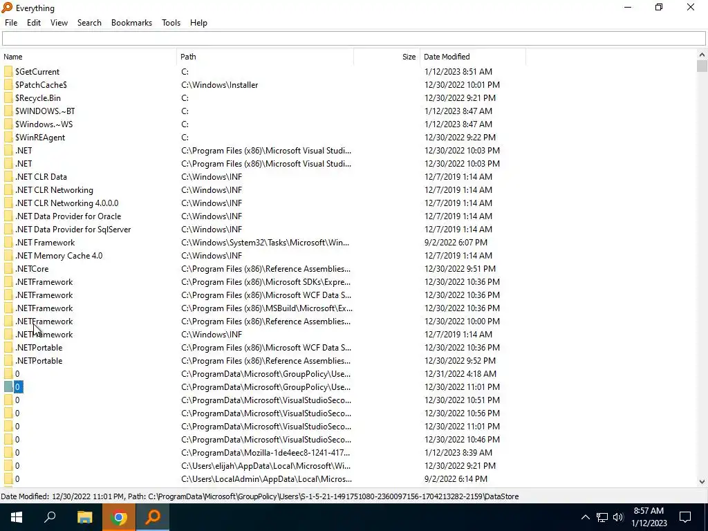The width and height of the screenshot is (708, 531).
Task: Open File Explorer from taskbar
Action: [x=84, y=517]
